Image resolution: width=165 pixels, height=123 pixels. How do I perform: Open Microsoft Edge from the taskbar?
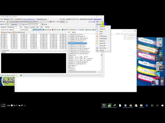tap(147, 106)
